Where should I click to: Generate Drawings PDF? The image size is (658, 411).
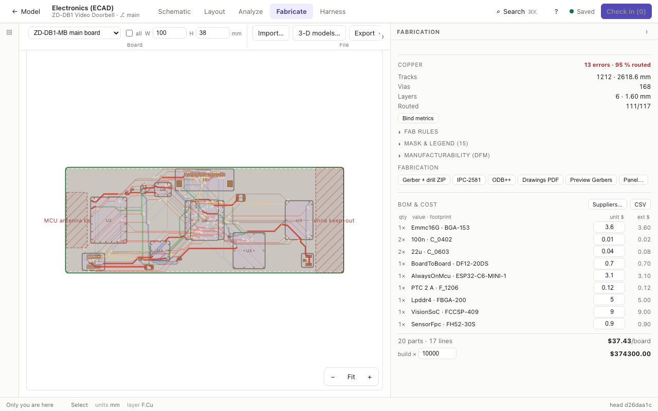pos(540,180)
